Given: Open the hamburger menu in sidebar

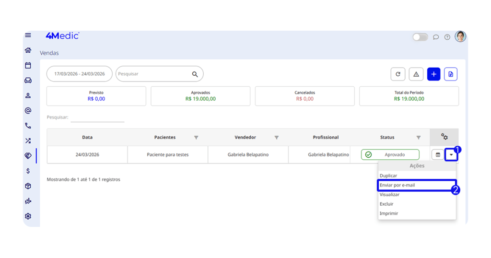Looking at the screenshot, I should 28,35.
